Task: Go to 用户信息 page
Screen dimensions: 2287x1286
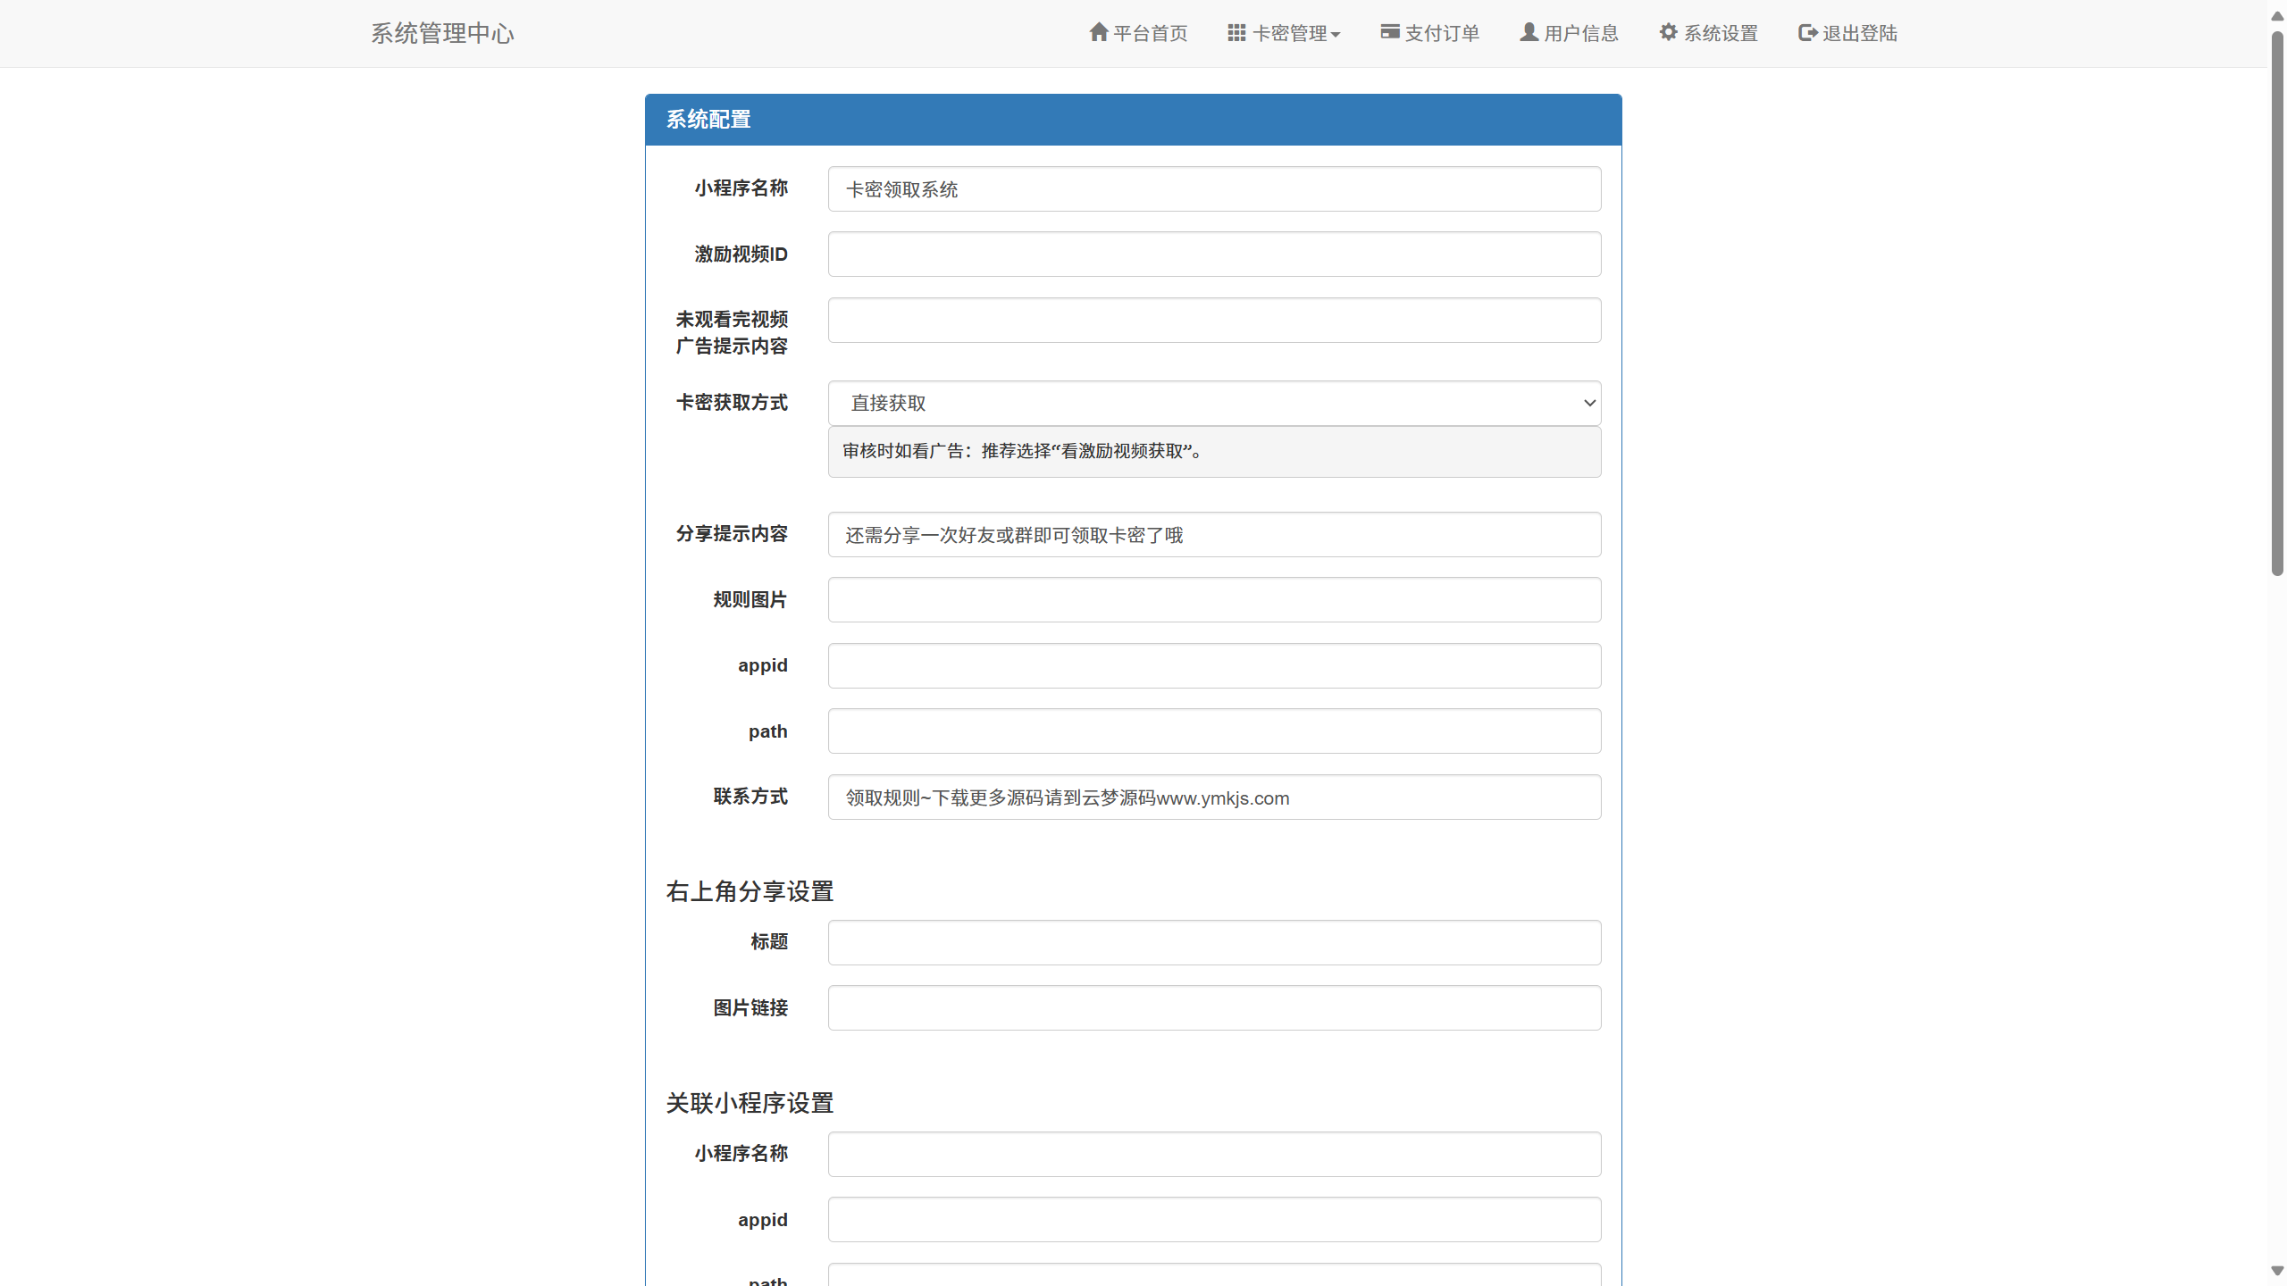Action: (x=1570, y=33)
